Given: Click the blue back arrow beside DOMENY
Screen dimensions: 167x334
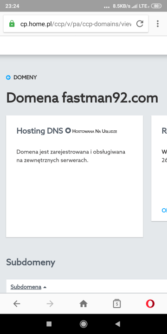Looking at the screenshot, I should [x=8, y=77].
